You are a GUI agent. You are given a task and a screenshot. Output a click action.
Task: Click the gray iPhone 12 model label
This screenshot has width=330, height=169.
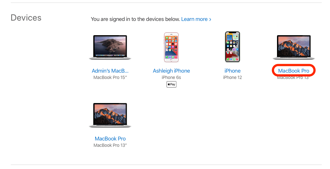(232, 77)
